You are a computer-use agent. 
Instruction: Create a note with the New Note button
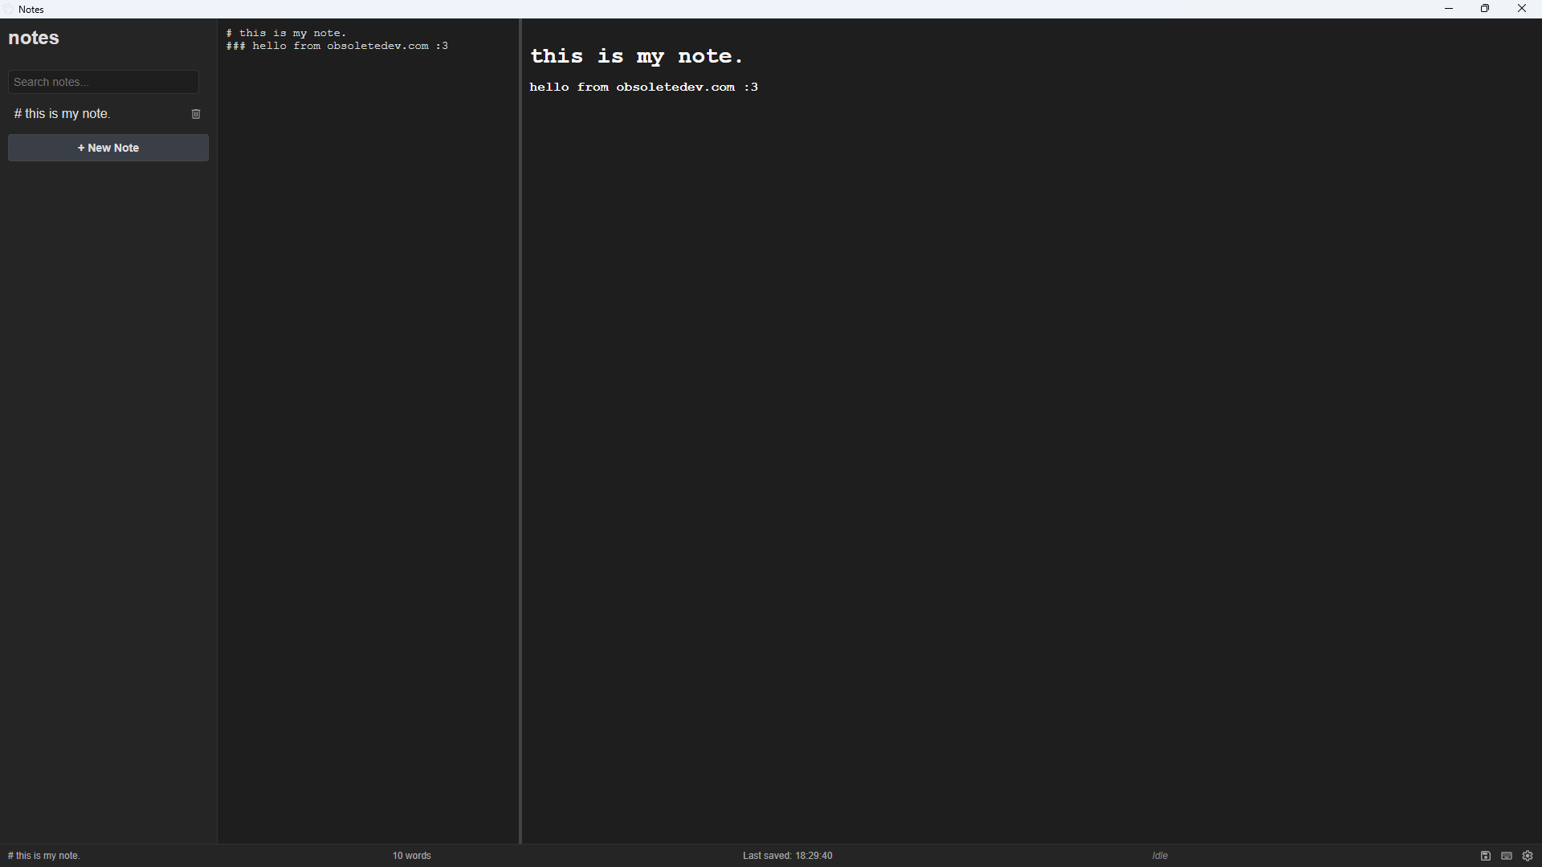click(108, 148)
